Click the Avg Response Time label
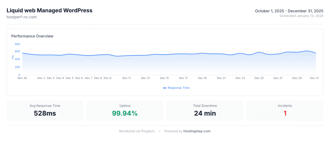Image resolution: width=330 pixels, height=141 pixels. pos(45,106)
